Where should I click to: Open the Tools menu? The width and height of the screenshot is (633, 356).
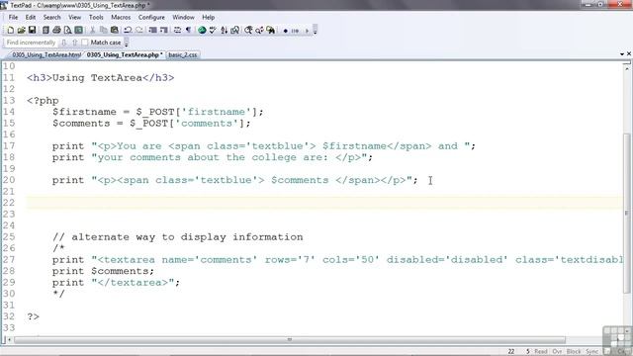click(96, 18)
